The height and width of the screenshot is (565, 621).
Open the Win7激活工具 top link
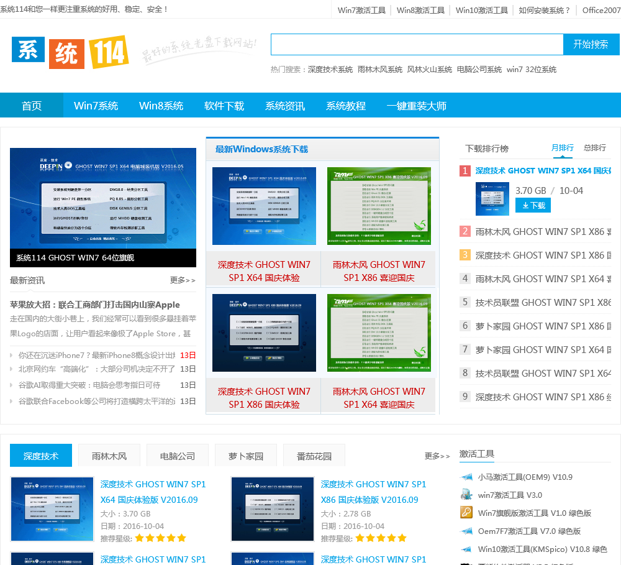tap(361, 11)
